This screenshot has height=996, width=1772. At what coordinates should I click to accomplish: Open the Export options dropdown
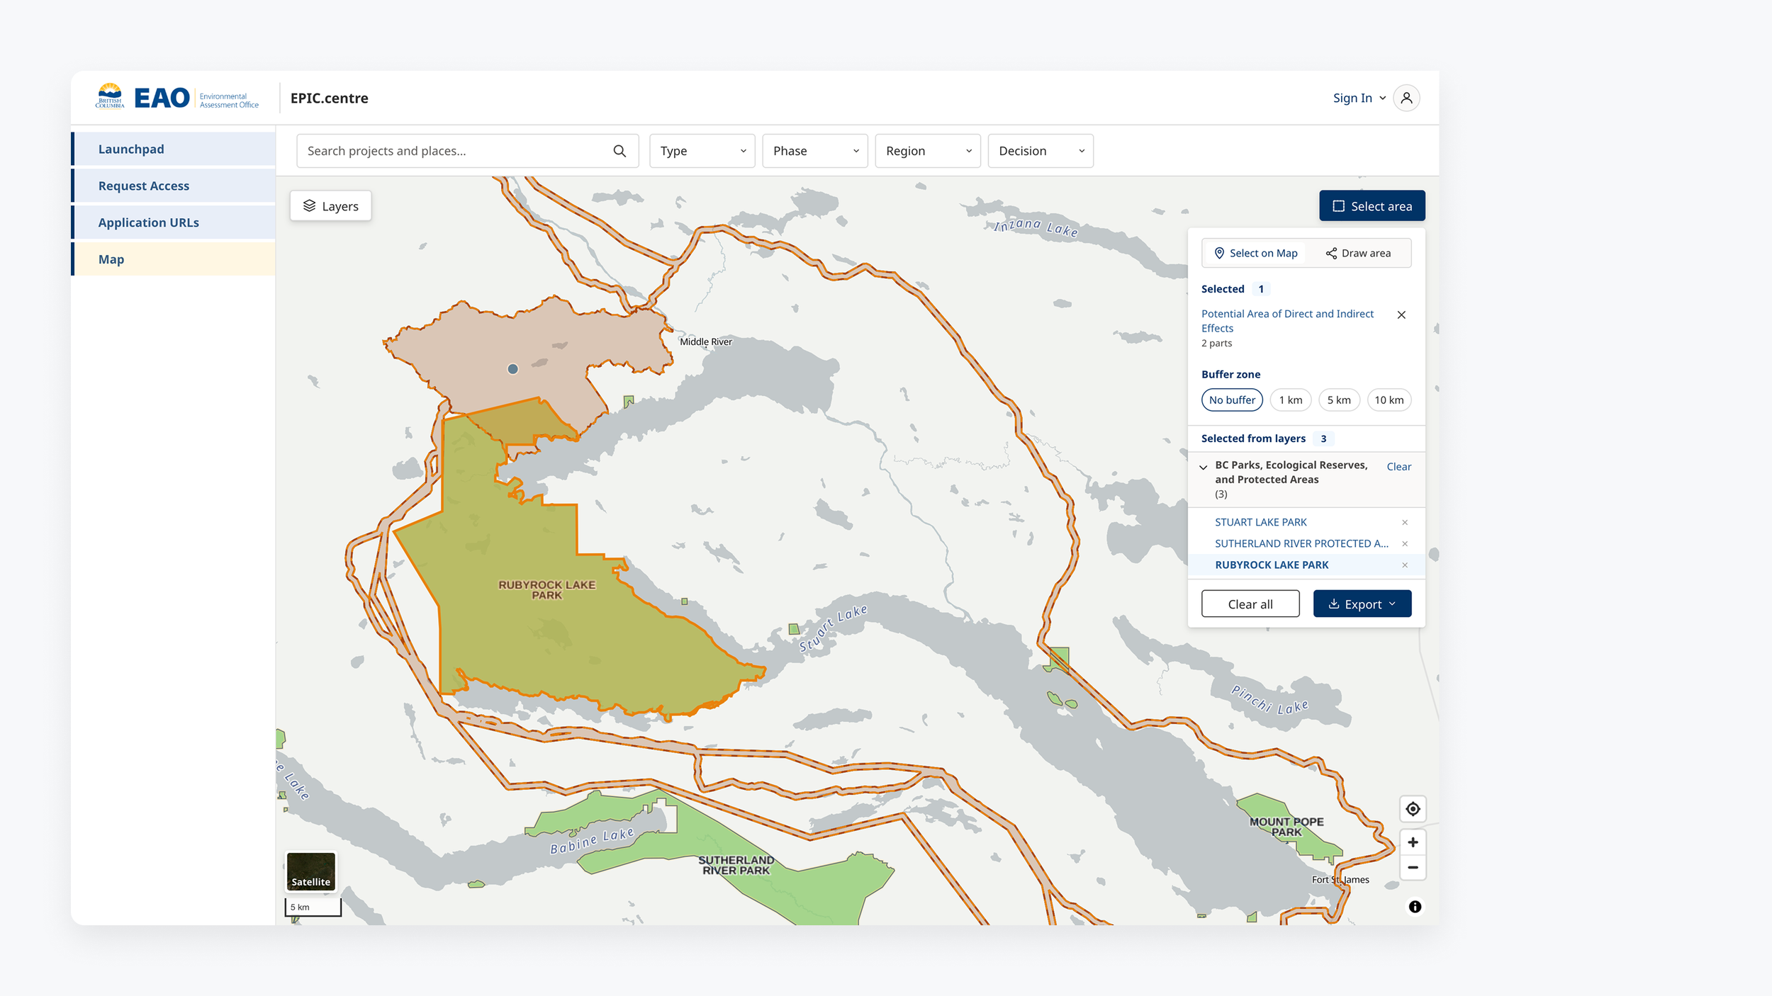coord(1362,604)
